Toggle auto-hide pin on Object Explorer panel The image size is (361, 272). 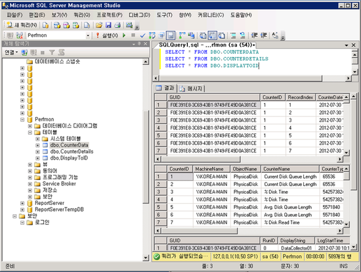click(x=139, y=43)
